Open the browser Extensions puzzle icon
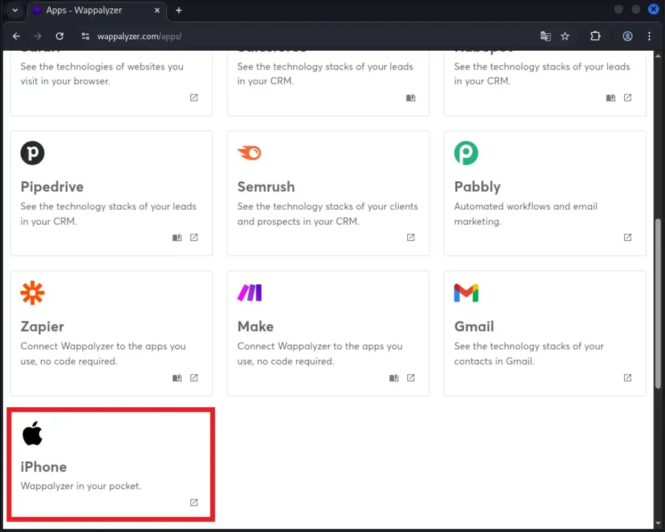 pos(595,36)
